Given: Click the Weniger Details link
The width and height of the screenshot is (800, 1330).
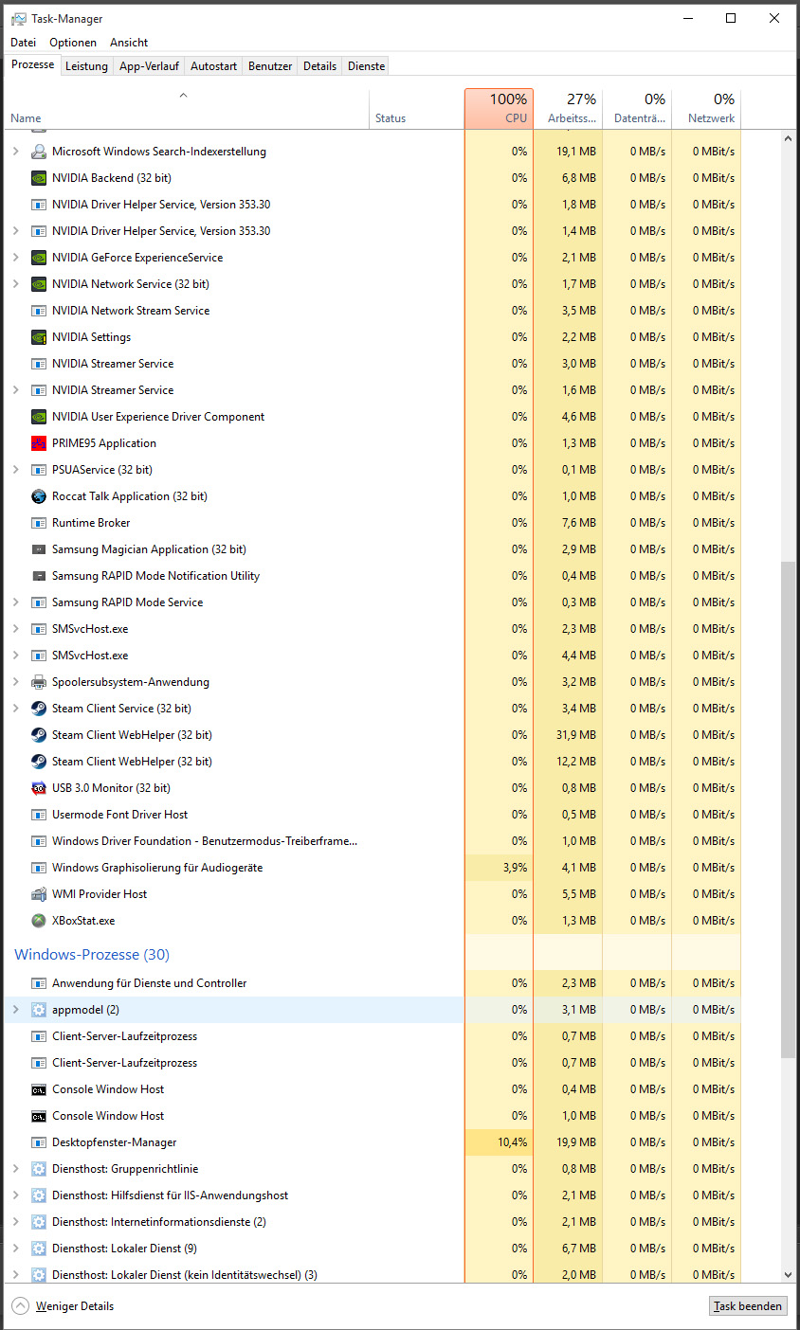Looking at the screenshot, I should [75, 1306].
